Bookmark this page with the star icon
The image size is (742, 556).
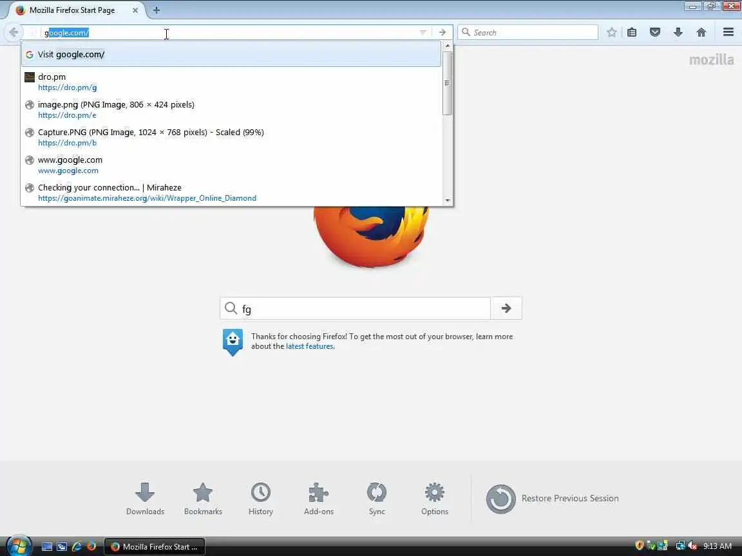[611, 32]
